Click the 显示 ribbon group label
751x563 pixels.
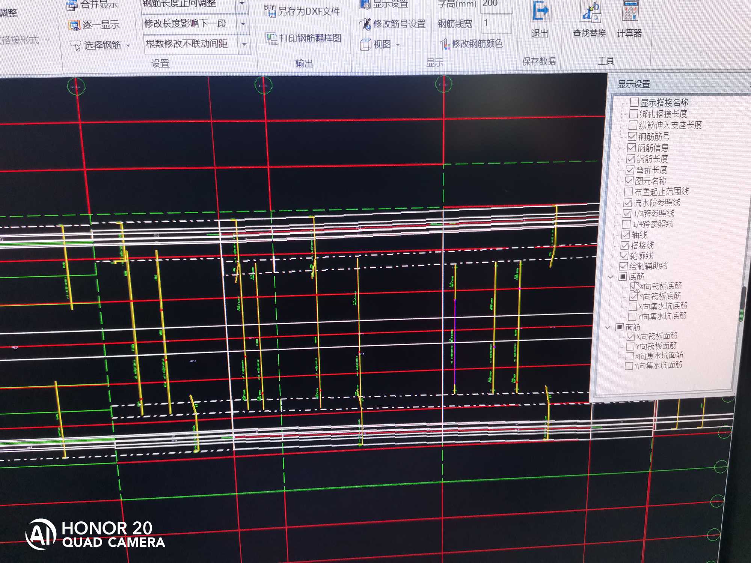click(434, 62)
